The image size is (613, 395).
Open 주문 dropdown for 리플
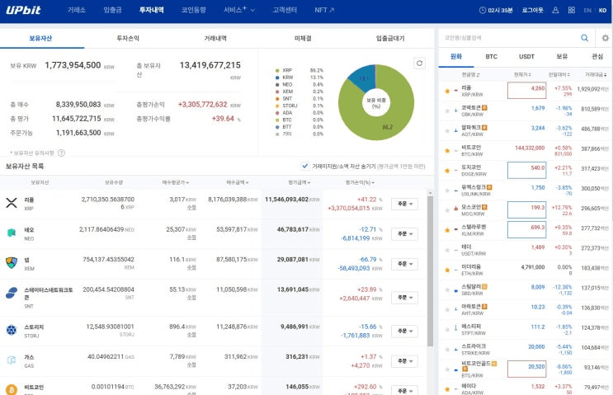pos(404,204)
